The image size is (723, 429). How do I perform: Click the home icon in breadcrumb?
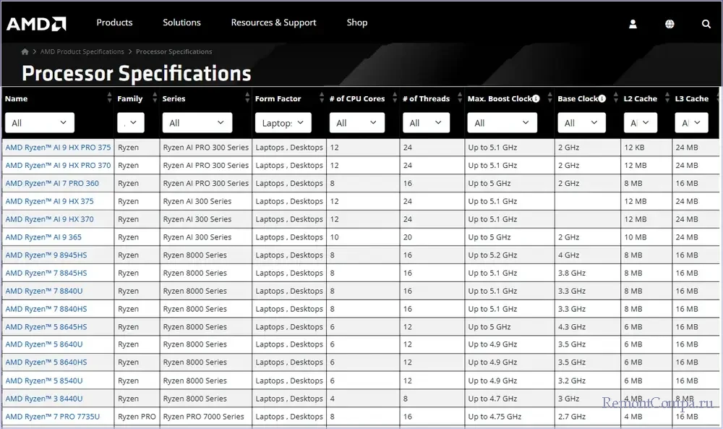(25, 52)
